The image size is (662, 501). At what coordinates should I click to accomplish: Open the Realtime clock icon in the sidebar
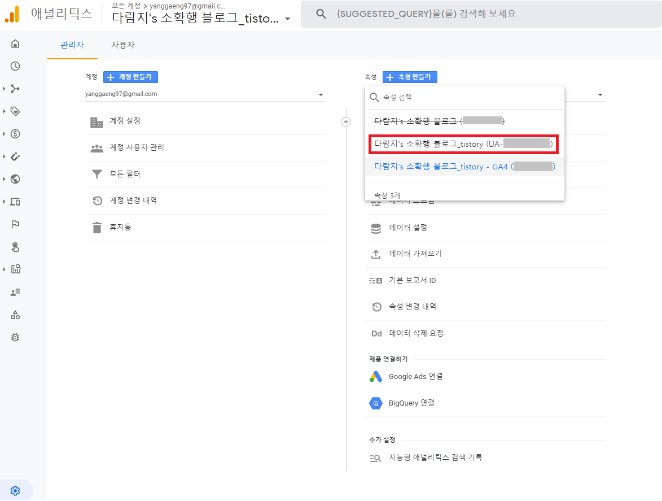[x=15, y=66]
